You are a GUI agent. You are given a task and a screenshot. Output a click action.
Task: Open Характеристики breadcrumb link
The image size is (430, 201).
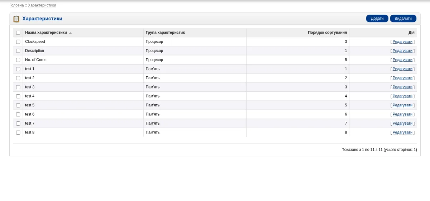point(42,5)
